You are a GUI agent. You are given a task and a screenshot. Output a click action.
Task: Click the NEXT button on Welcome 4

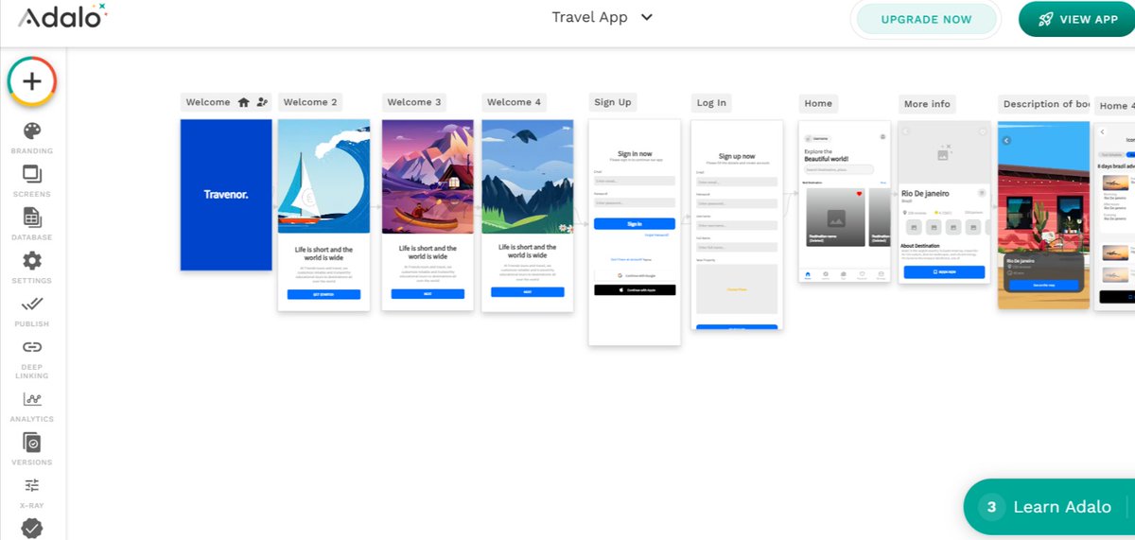click(527, 292)
